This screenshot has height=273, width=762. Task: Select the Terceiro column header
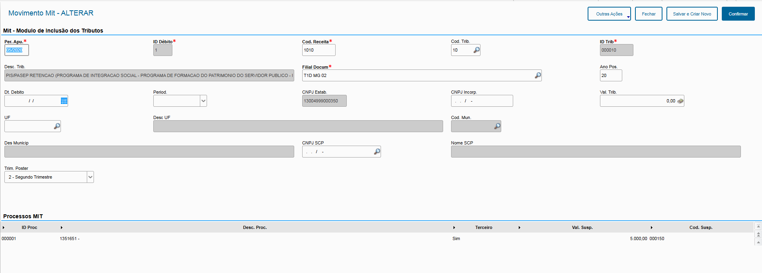click(x=483, y=227)
